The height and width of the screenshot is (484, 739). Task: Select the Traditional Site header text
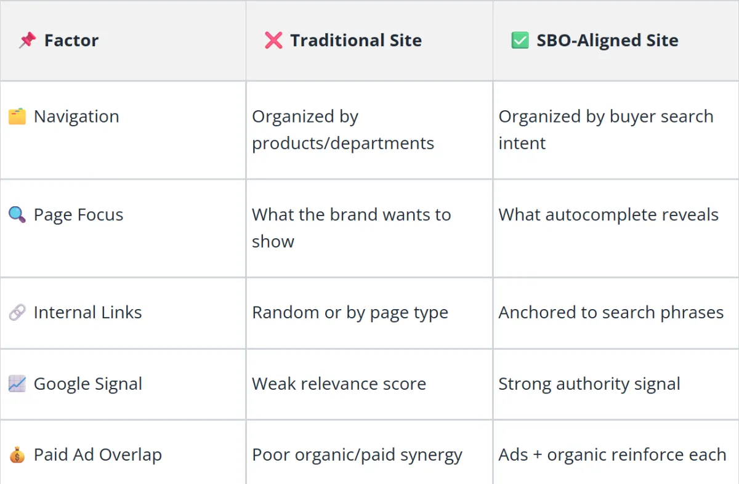point(356,41)
